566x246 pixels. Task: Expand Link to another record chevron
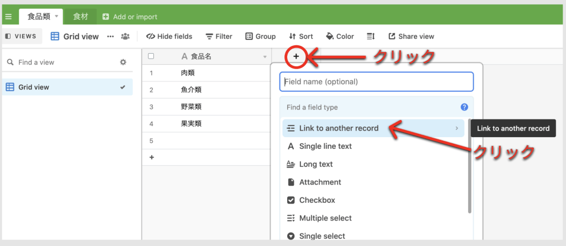456,128
